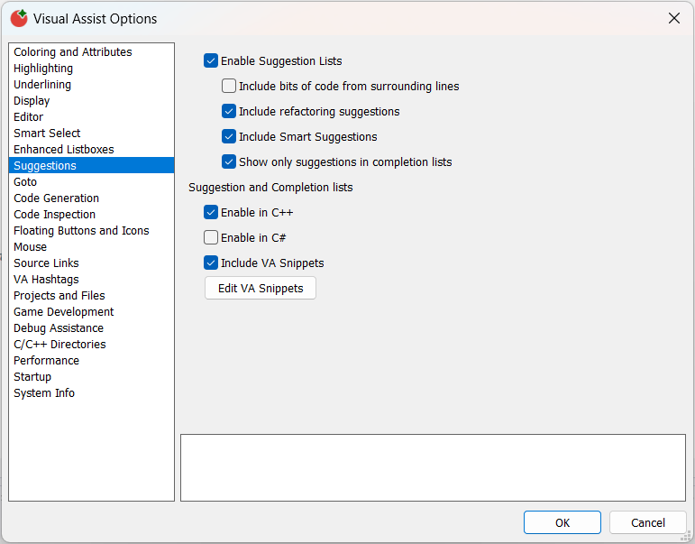The height and width of the screenshot is (544, 695).
Task: Close the Visual Assist Options dialog
Action: (673, 18)
